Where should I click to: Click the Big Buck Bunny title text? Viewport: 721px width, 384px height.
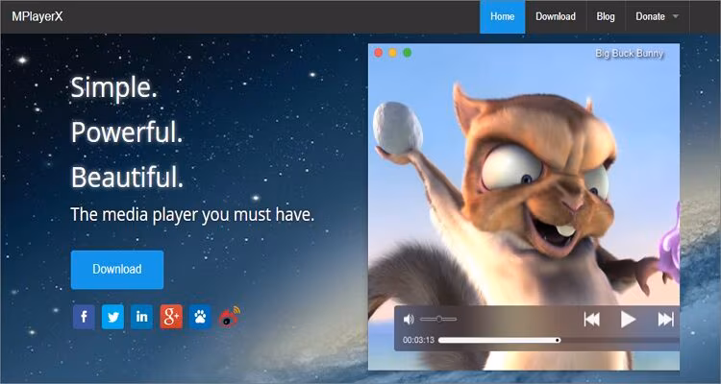pos(630,54)
